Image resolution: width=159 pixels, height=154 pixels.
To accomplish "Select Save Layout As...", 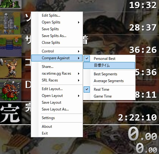I will [x=57, y=109].
